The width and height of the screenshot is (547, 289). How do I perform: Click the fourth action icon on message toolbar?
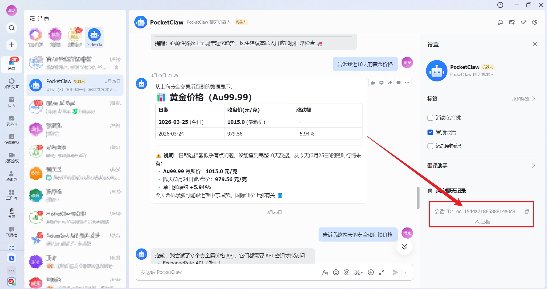[x=399, y=83]
